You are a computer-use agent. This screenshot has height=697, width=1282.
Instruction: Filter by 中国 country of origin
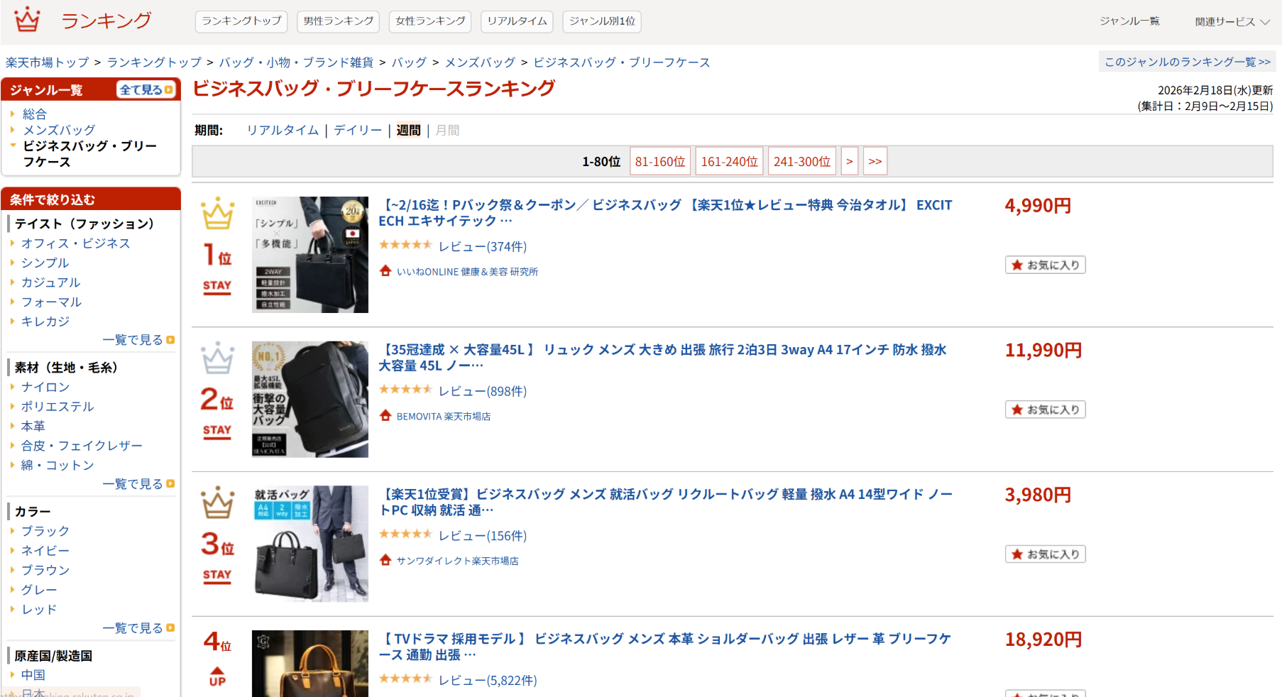(33, 675)
